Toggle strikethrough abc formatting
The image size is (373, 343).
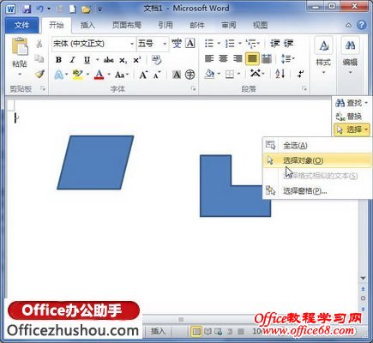tap(108, 60)
